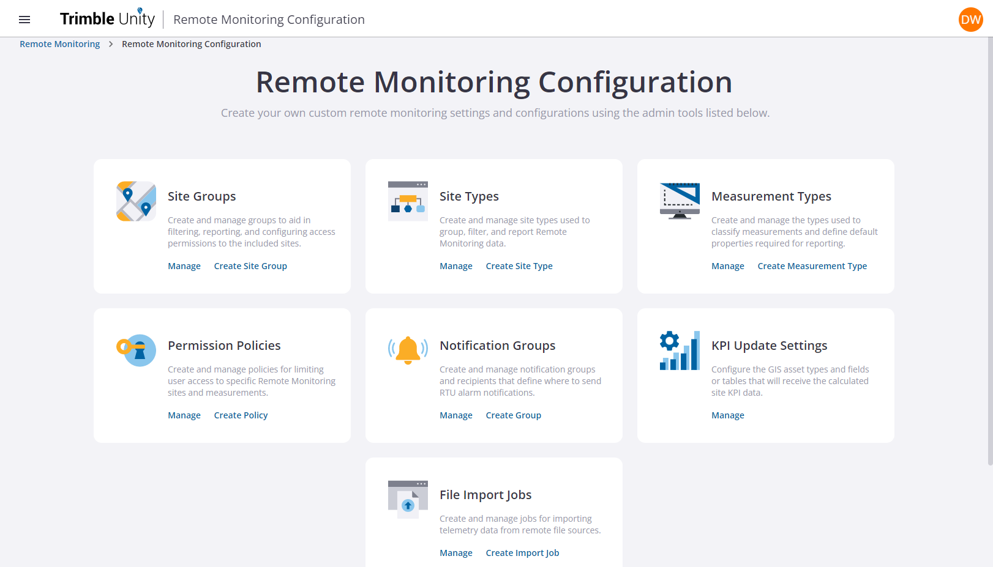Open the hamburger navigation menu
Viewport: 993px width, 567px height.
tap(24, 19)
